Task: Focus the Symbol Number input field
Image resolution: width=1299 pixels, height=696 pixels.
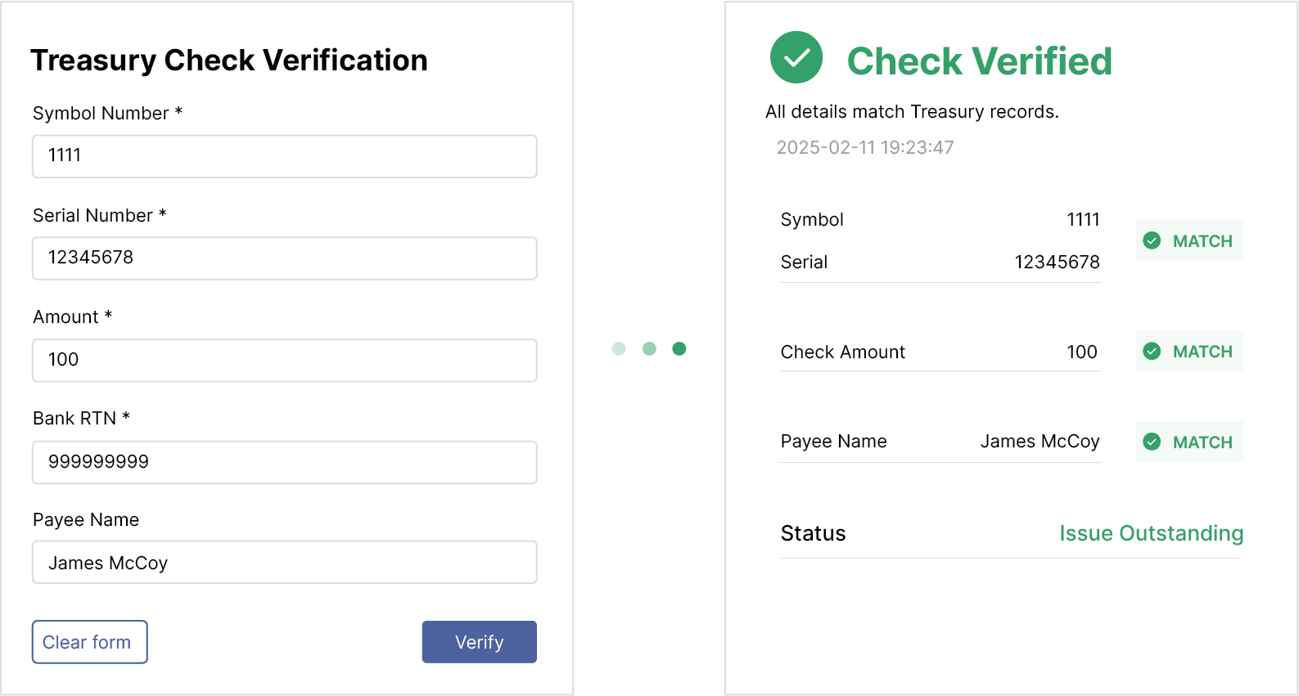Action: pyautogui.click(x=284, y=156)
